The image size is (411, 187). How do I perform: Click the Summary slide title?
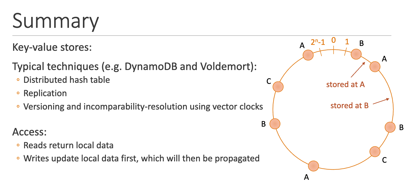pos(56,21)
